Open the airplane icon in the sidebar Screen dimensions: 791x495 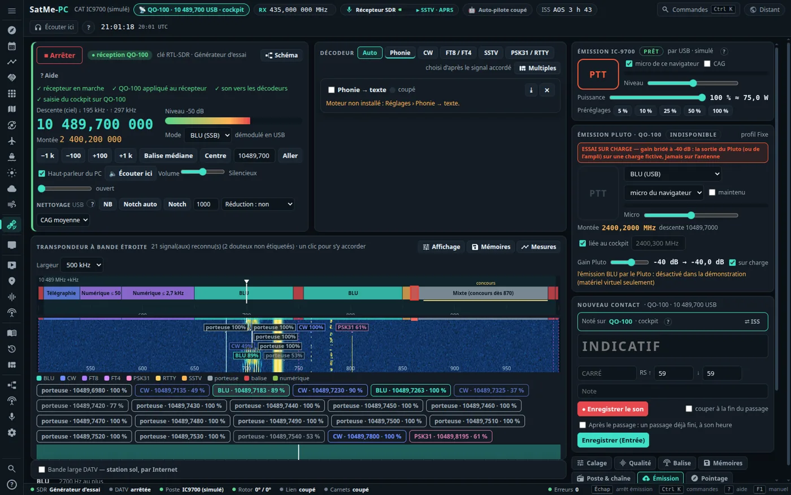click(11, 141)
